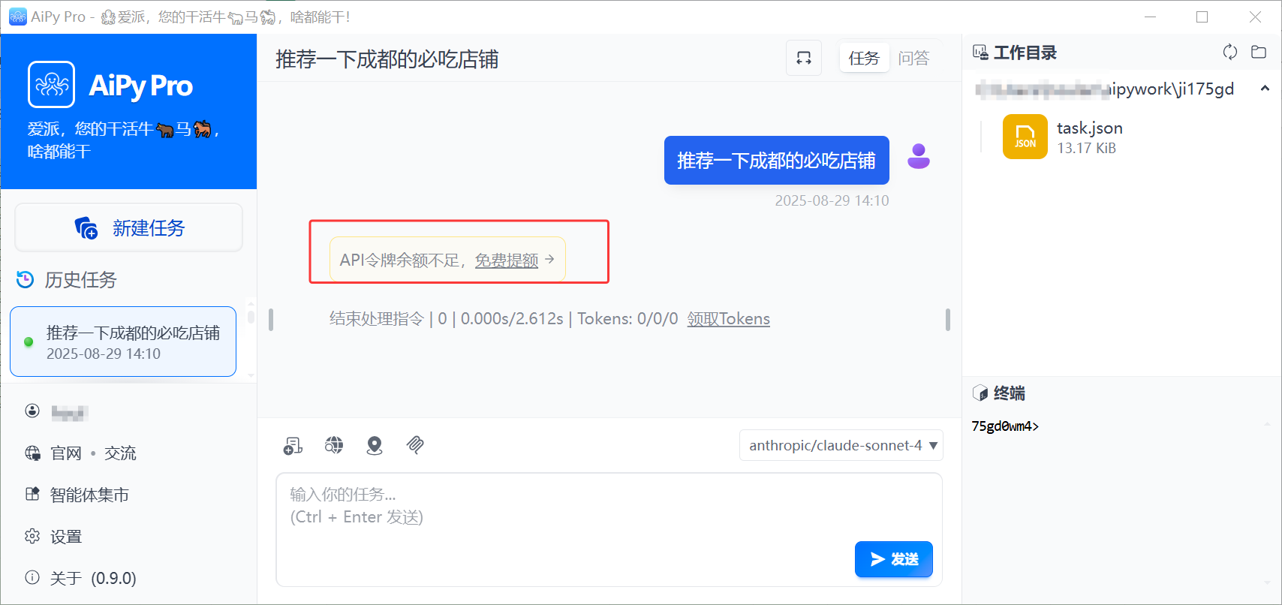Click the expand chat view icon

coord(804,59)
